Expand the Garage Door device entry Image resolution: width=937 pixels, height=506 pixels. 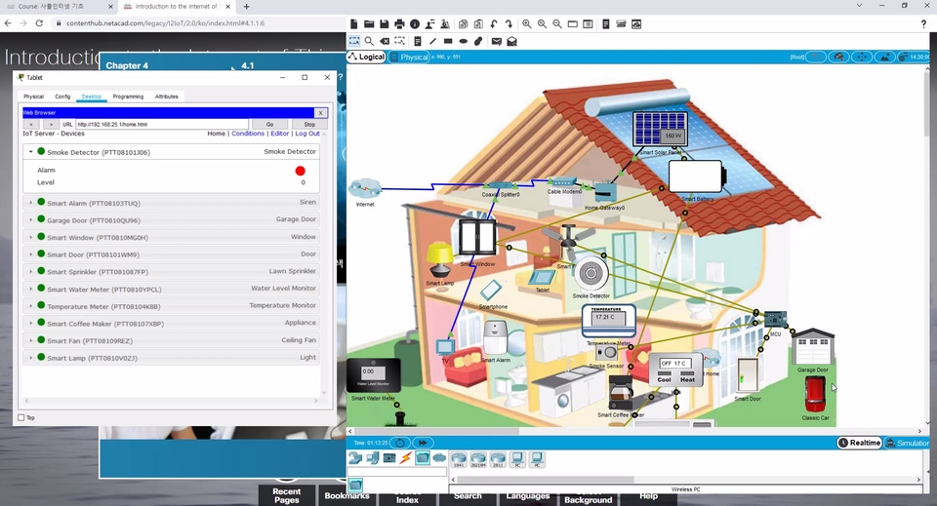coord(31,220)
